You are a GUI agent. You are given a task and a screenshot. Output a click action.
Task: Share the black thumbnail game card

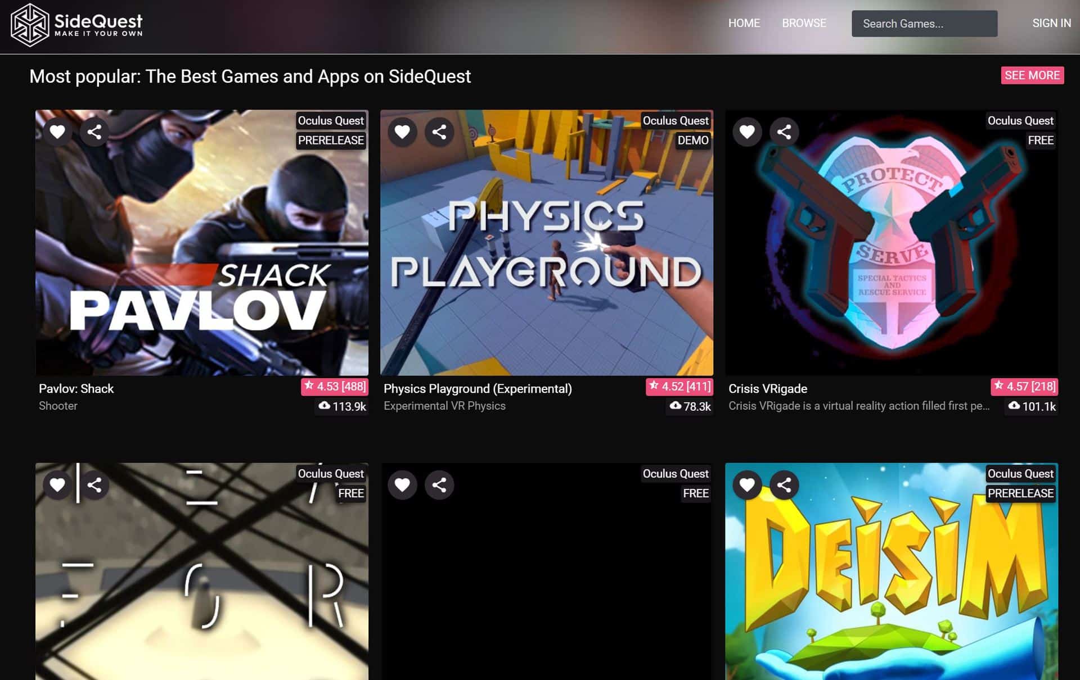click(x=439, y=485)
